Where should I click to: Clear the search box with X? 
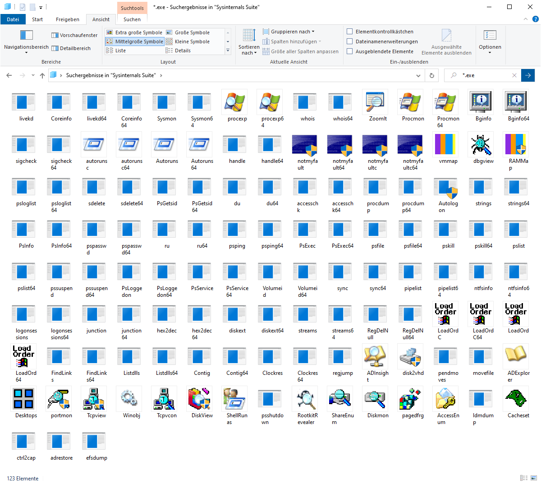[x=514, y=75]
